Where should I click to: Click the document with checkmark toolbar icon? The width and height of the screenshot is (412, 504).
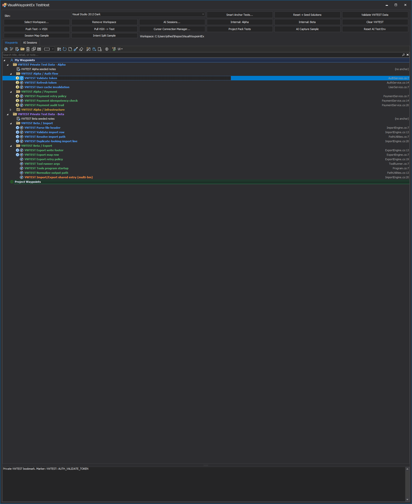70,49
